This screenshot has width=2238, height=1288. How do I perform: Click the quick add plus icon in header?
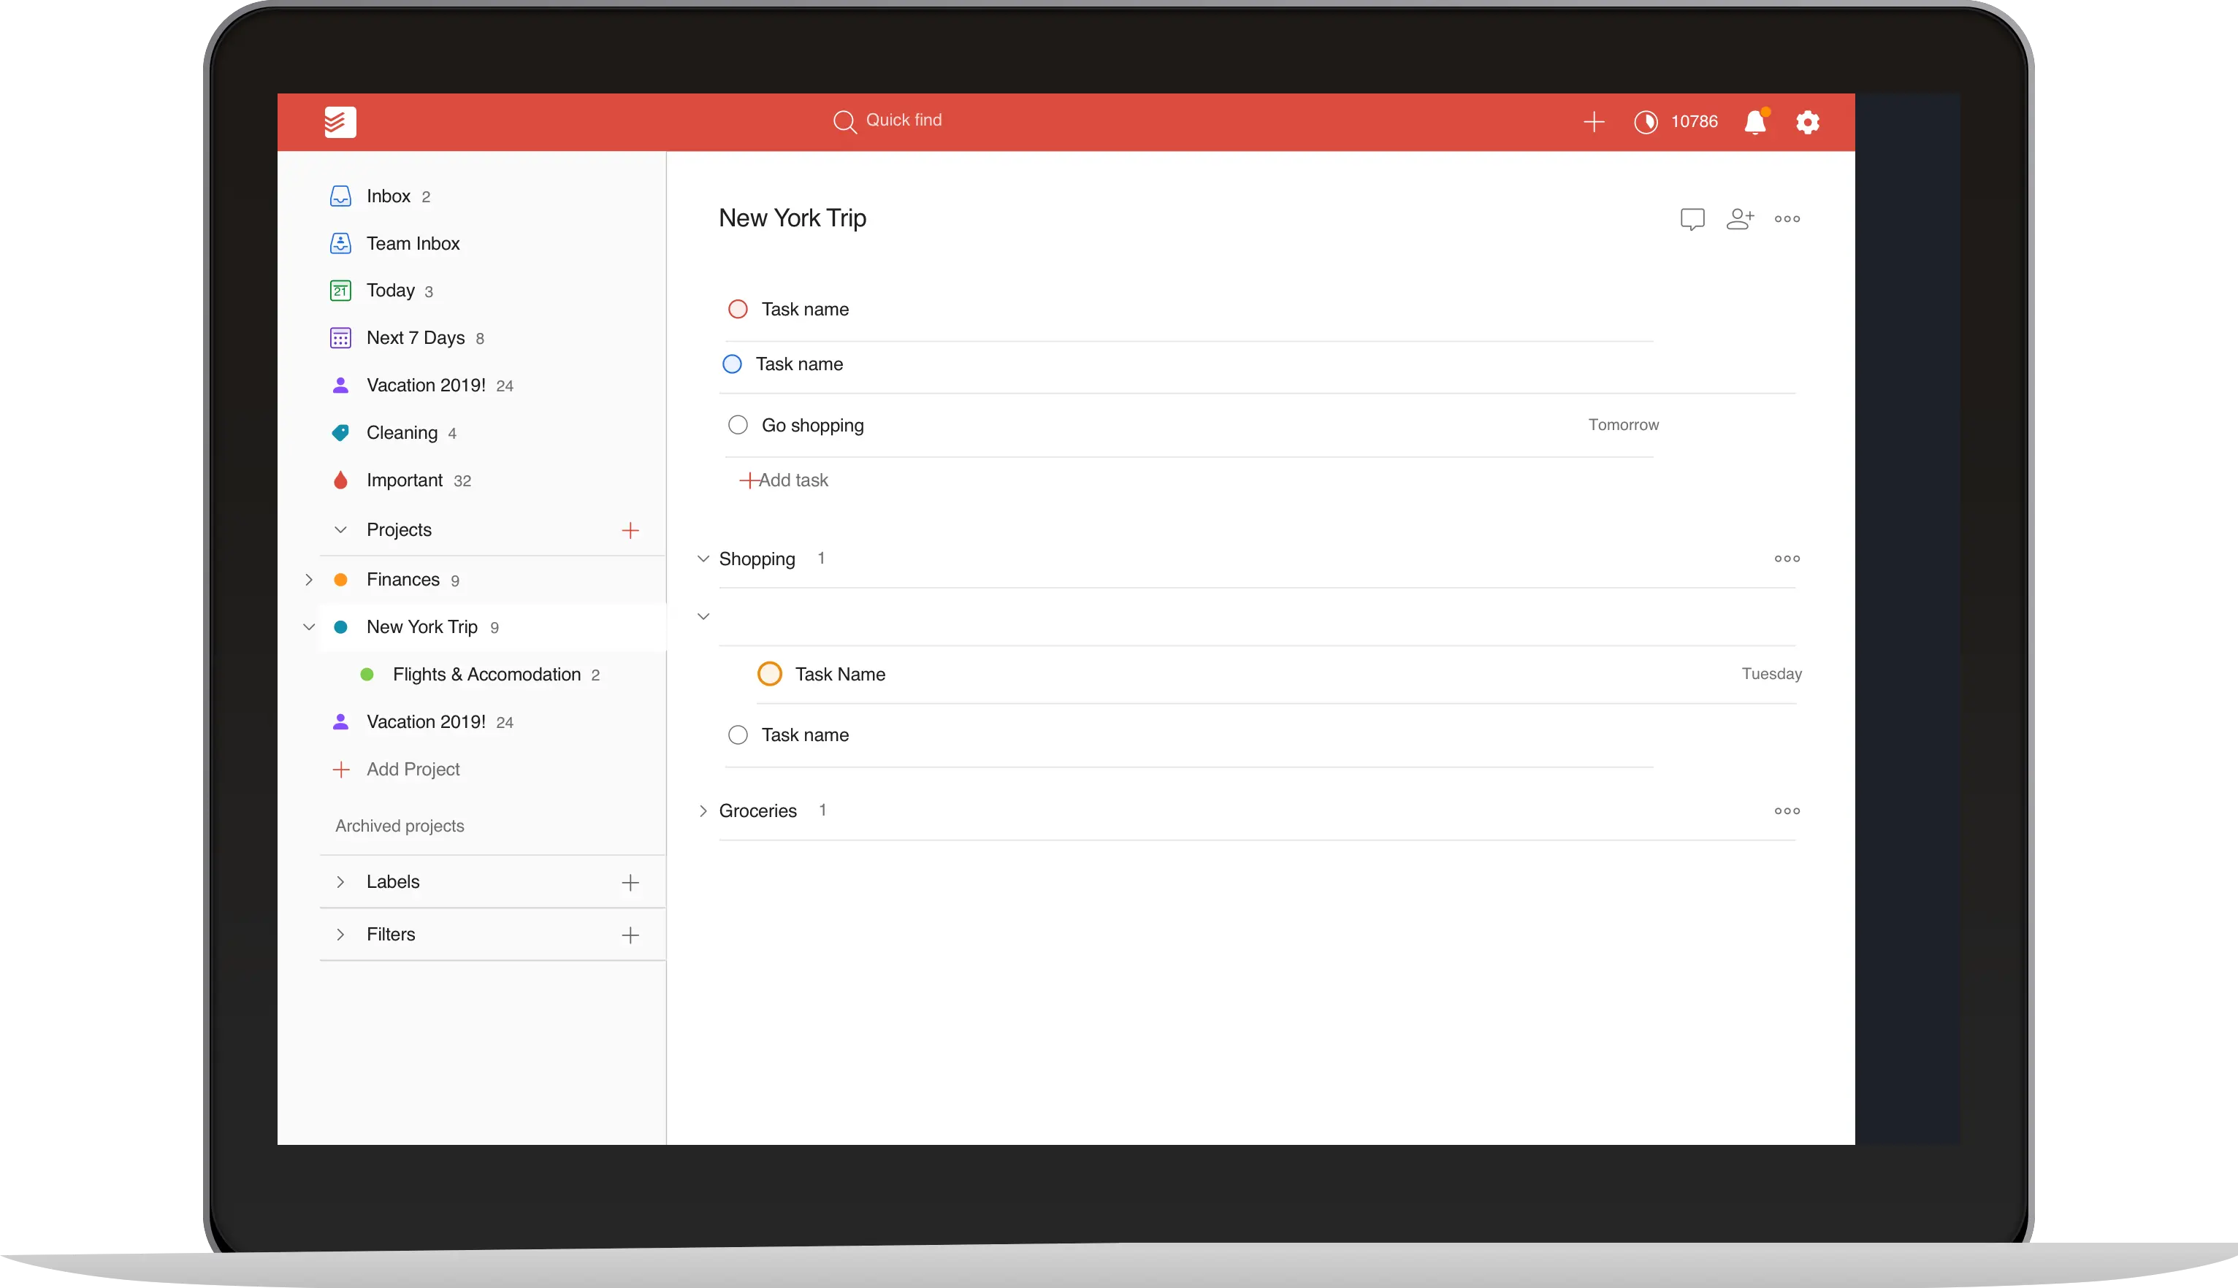(1594, 122)
